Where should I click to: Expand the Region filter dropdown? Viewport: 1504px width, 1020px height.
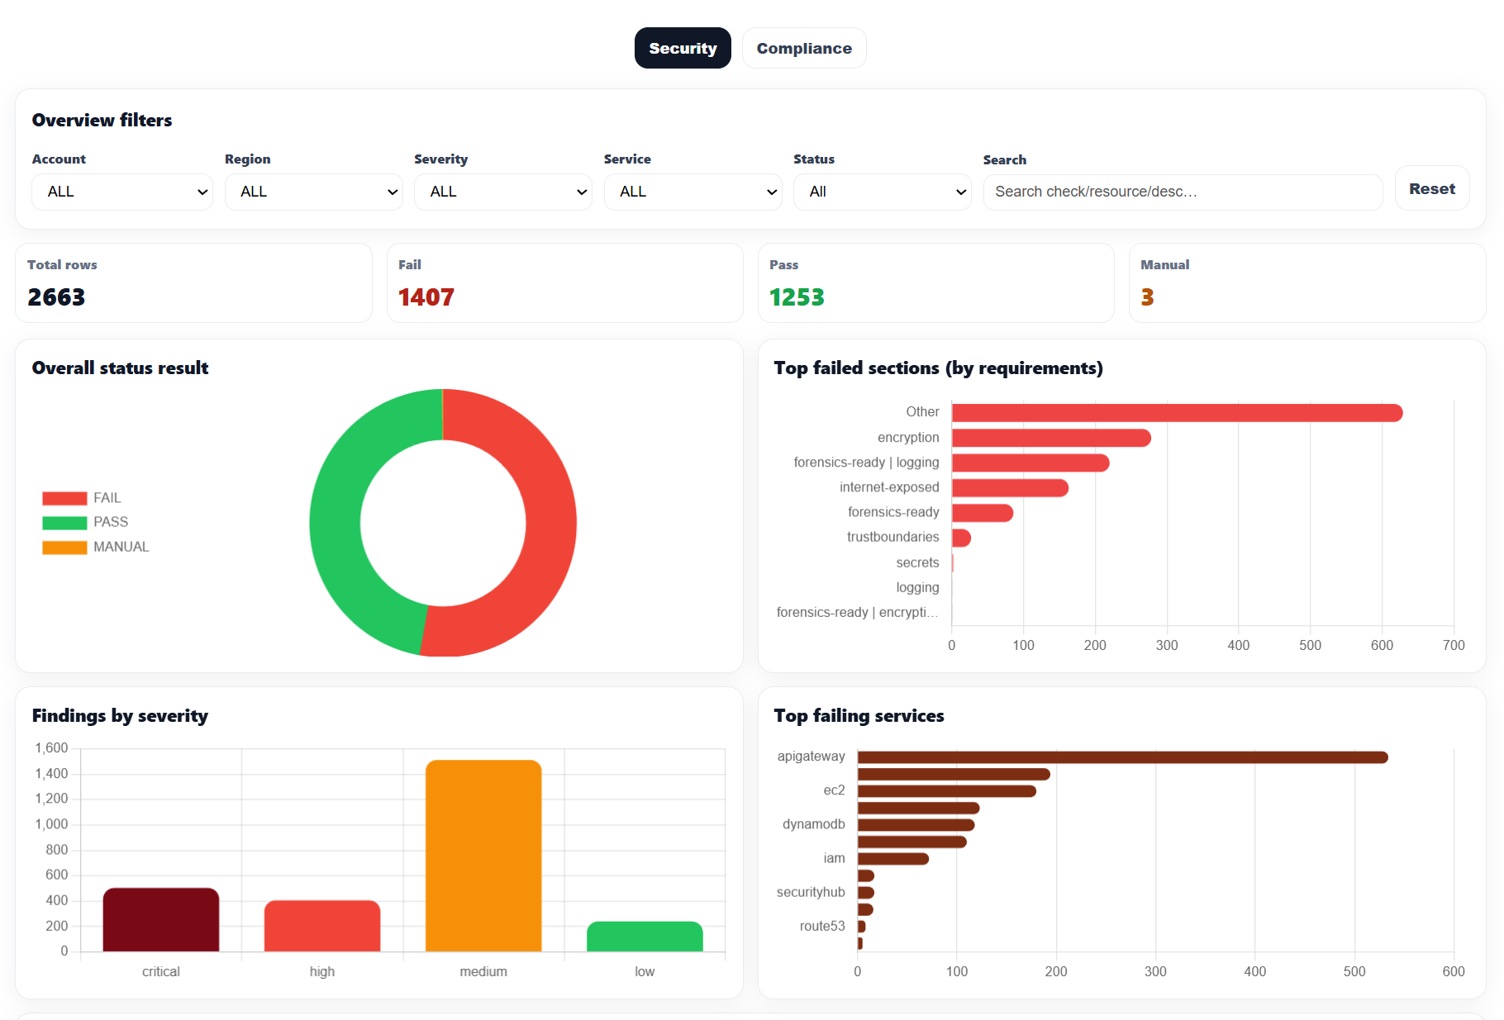[x=313, y=191]
